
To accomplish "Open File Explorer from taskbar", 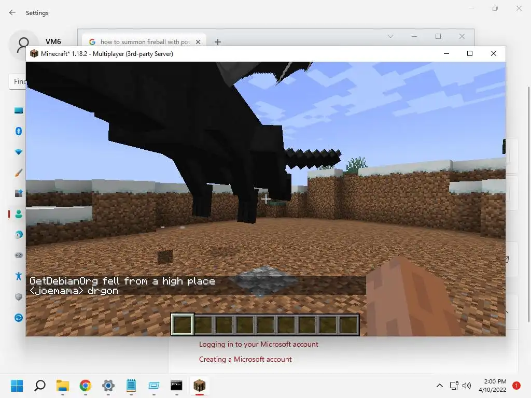I will click(63, 386).
